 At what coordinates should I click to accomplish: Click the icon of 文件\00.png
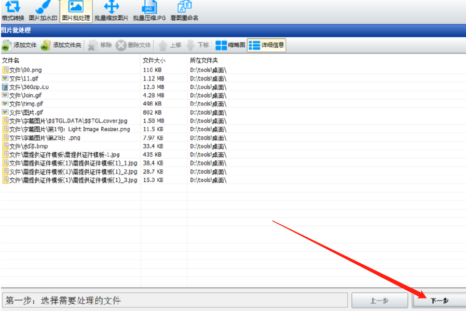point(5,70)
